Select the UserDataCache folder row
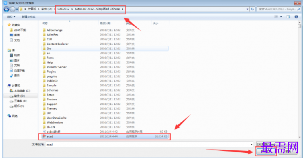This screenshot has height=160, width=306. (105, 118)
